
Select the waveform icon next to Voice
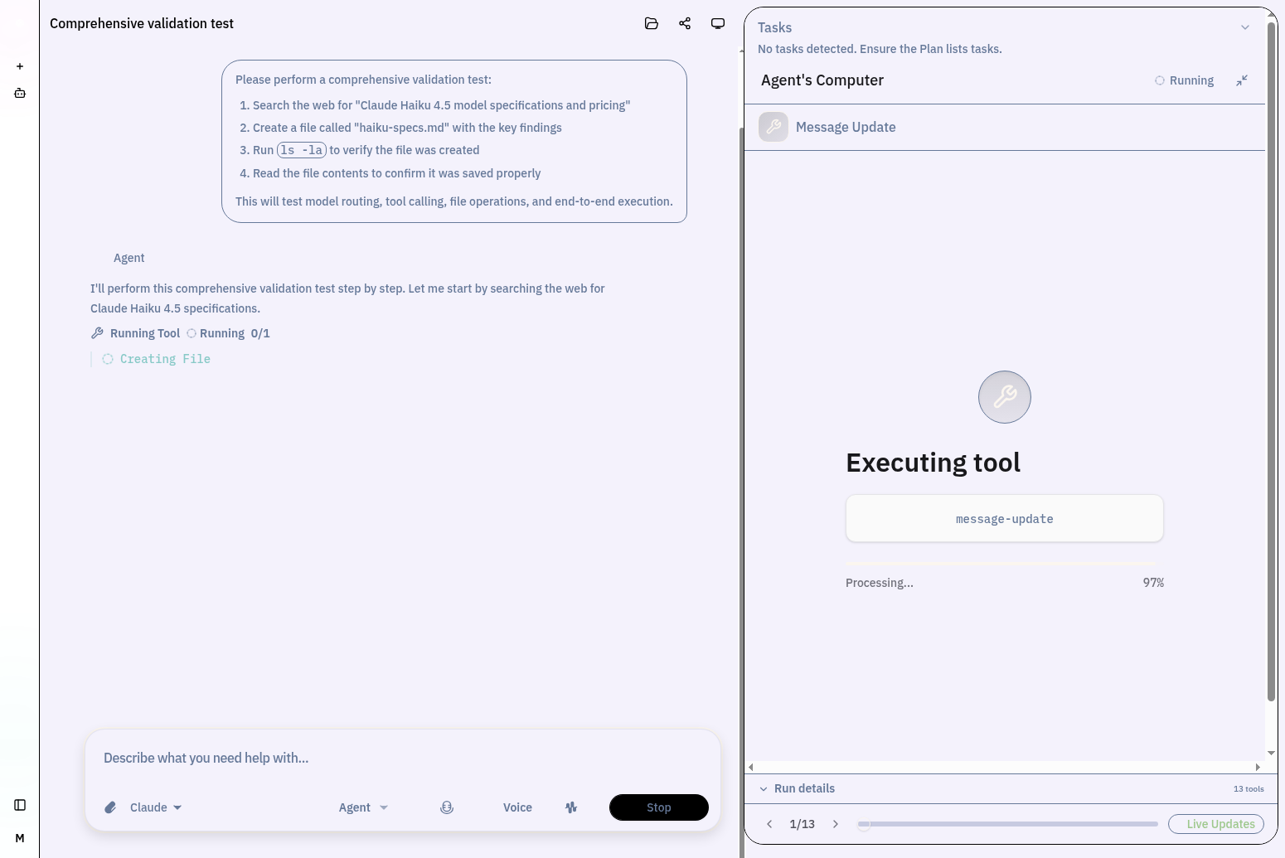571,807
